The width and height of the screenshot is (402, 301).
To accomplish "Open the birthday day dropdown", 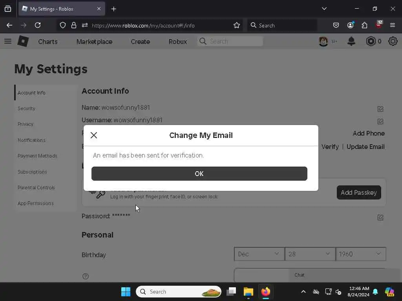I will pos(310,254).
